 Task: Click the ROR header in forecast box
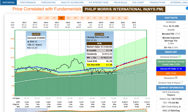tap(99, 44)
